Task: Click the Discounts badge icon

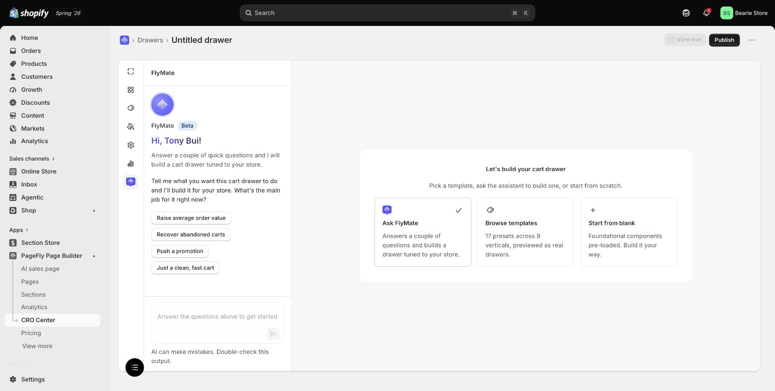Action: [x=13, y=103]
